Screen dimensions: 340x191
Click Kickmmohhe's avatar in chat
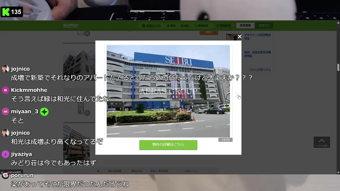pos(5,90)
